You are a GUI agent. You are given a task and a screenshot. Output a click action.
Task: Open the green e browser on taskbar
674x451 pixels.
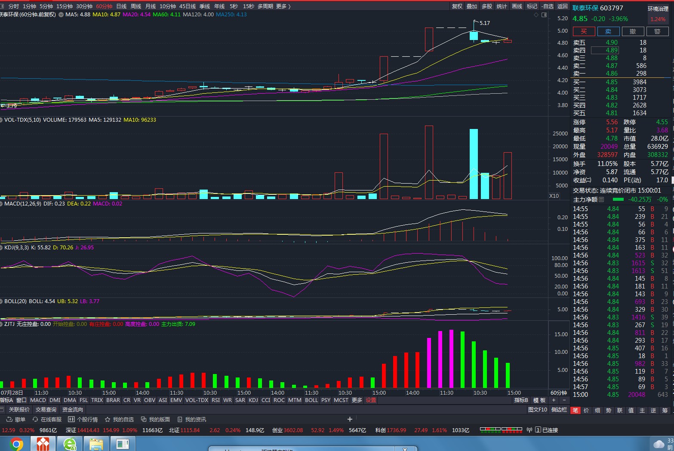(70, 444)
